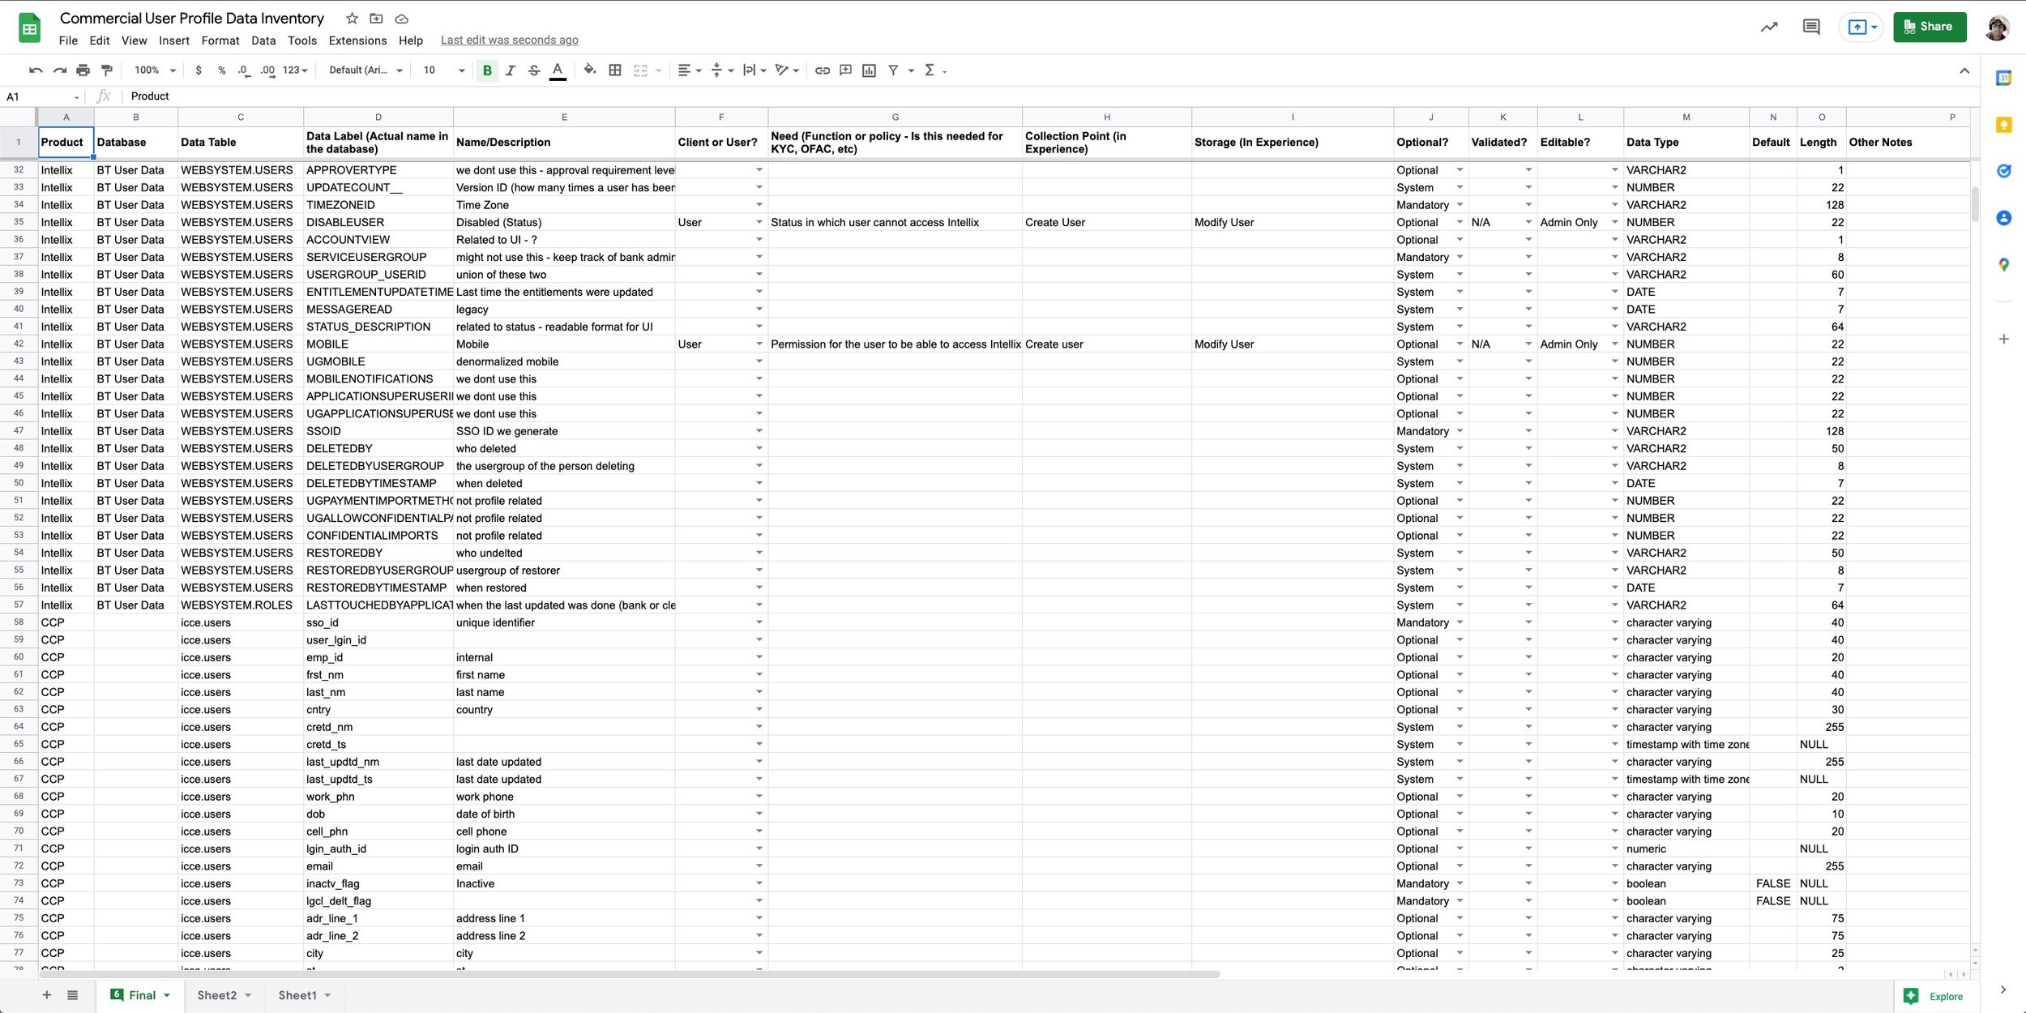Open Contacts side panel icon
The width and height of the screenshot is (2026, 1013).
pyautogui.click(x=2003, y=218)
